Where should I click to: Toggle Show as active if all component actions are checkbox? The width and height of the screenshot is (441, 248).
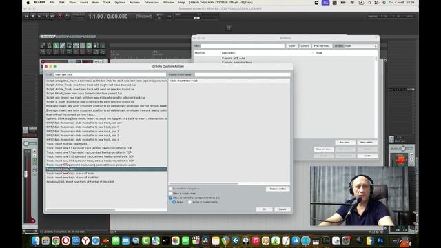click(170, 198)
